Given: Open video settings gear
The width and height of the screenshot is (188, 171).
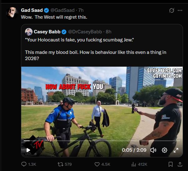Looking at the screenshot, I should pos(164,150).
